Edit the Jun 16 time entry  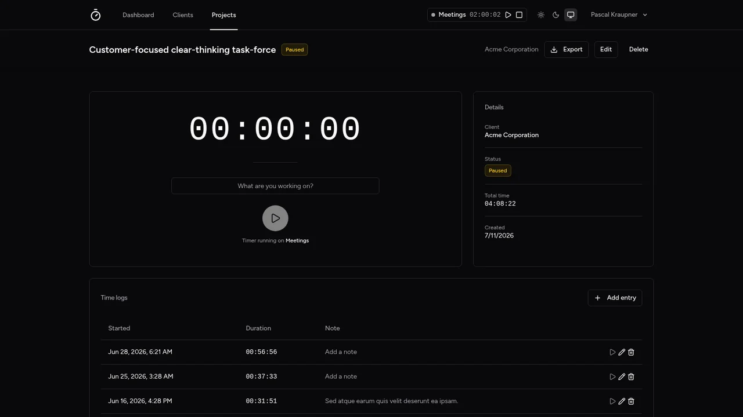tap(622, 401)
